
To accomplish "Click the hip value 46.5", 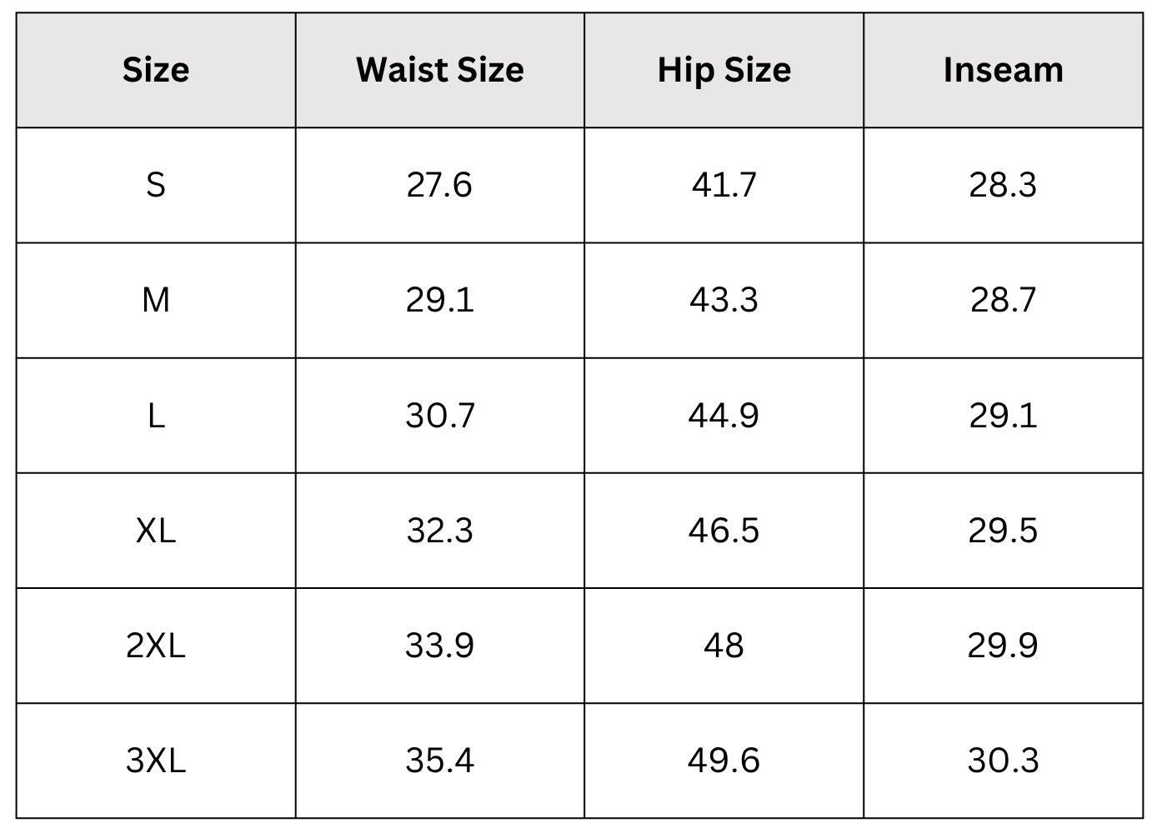I will (724, 530).
